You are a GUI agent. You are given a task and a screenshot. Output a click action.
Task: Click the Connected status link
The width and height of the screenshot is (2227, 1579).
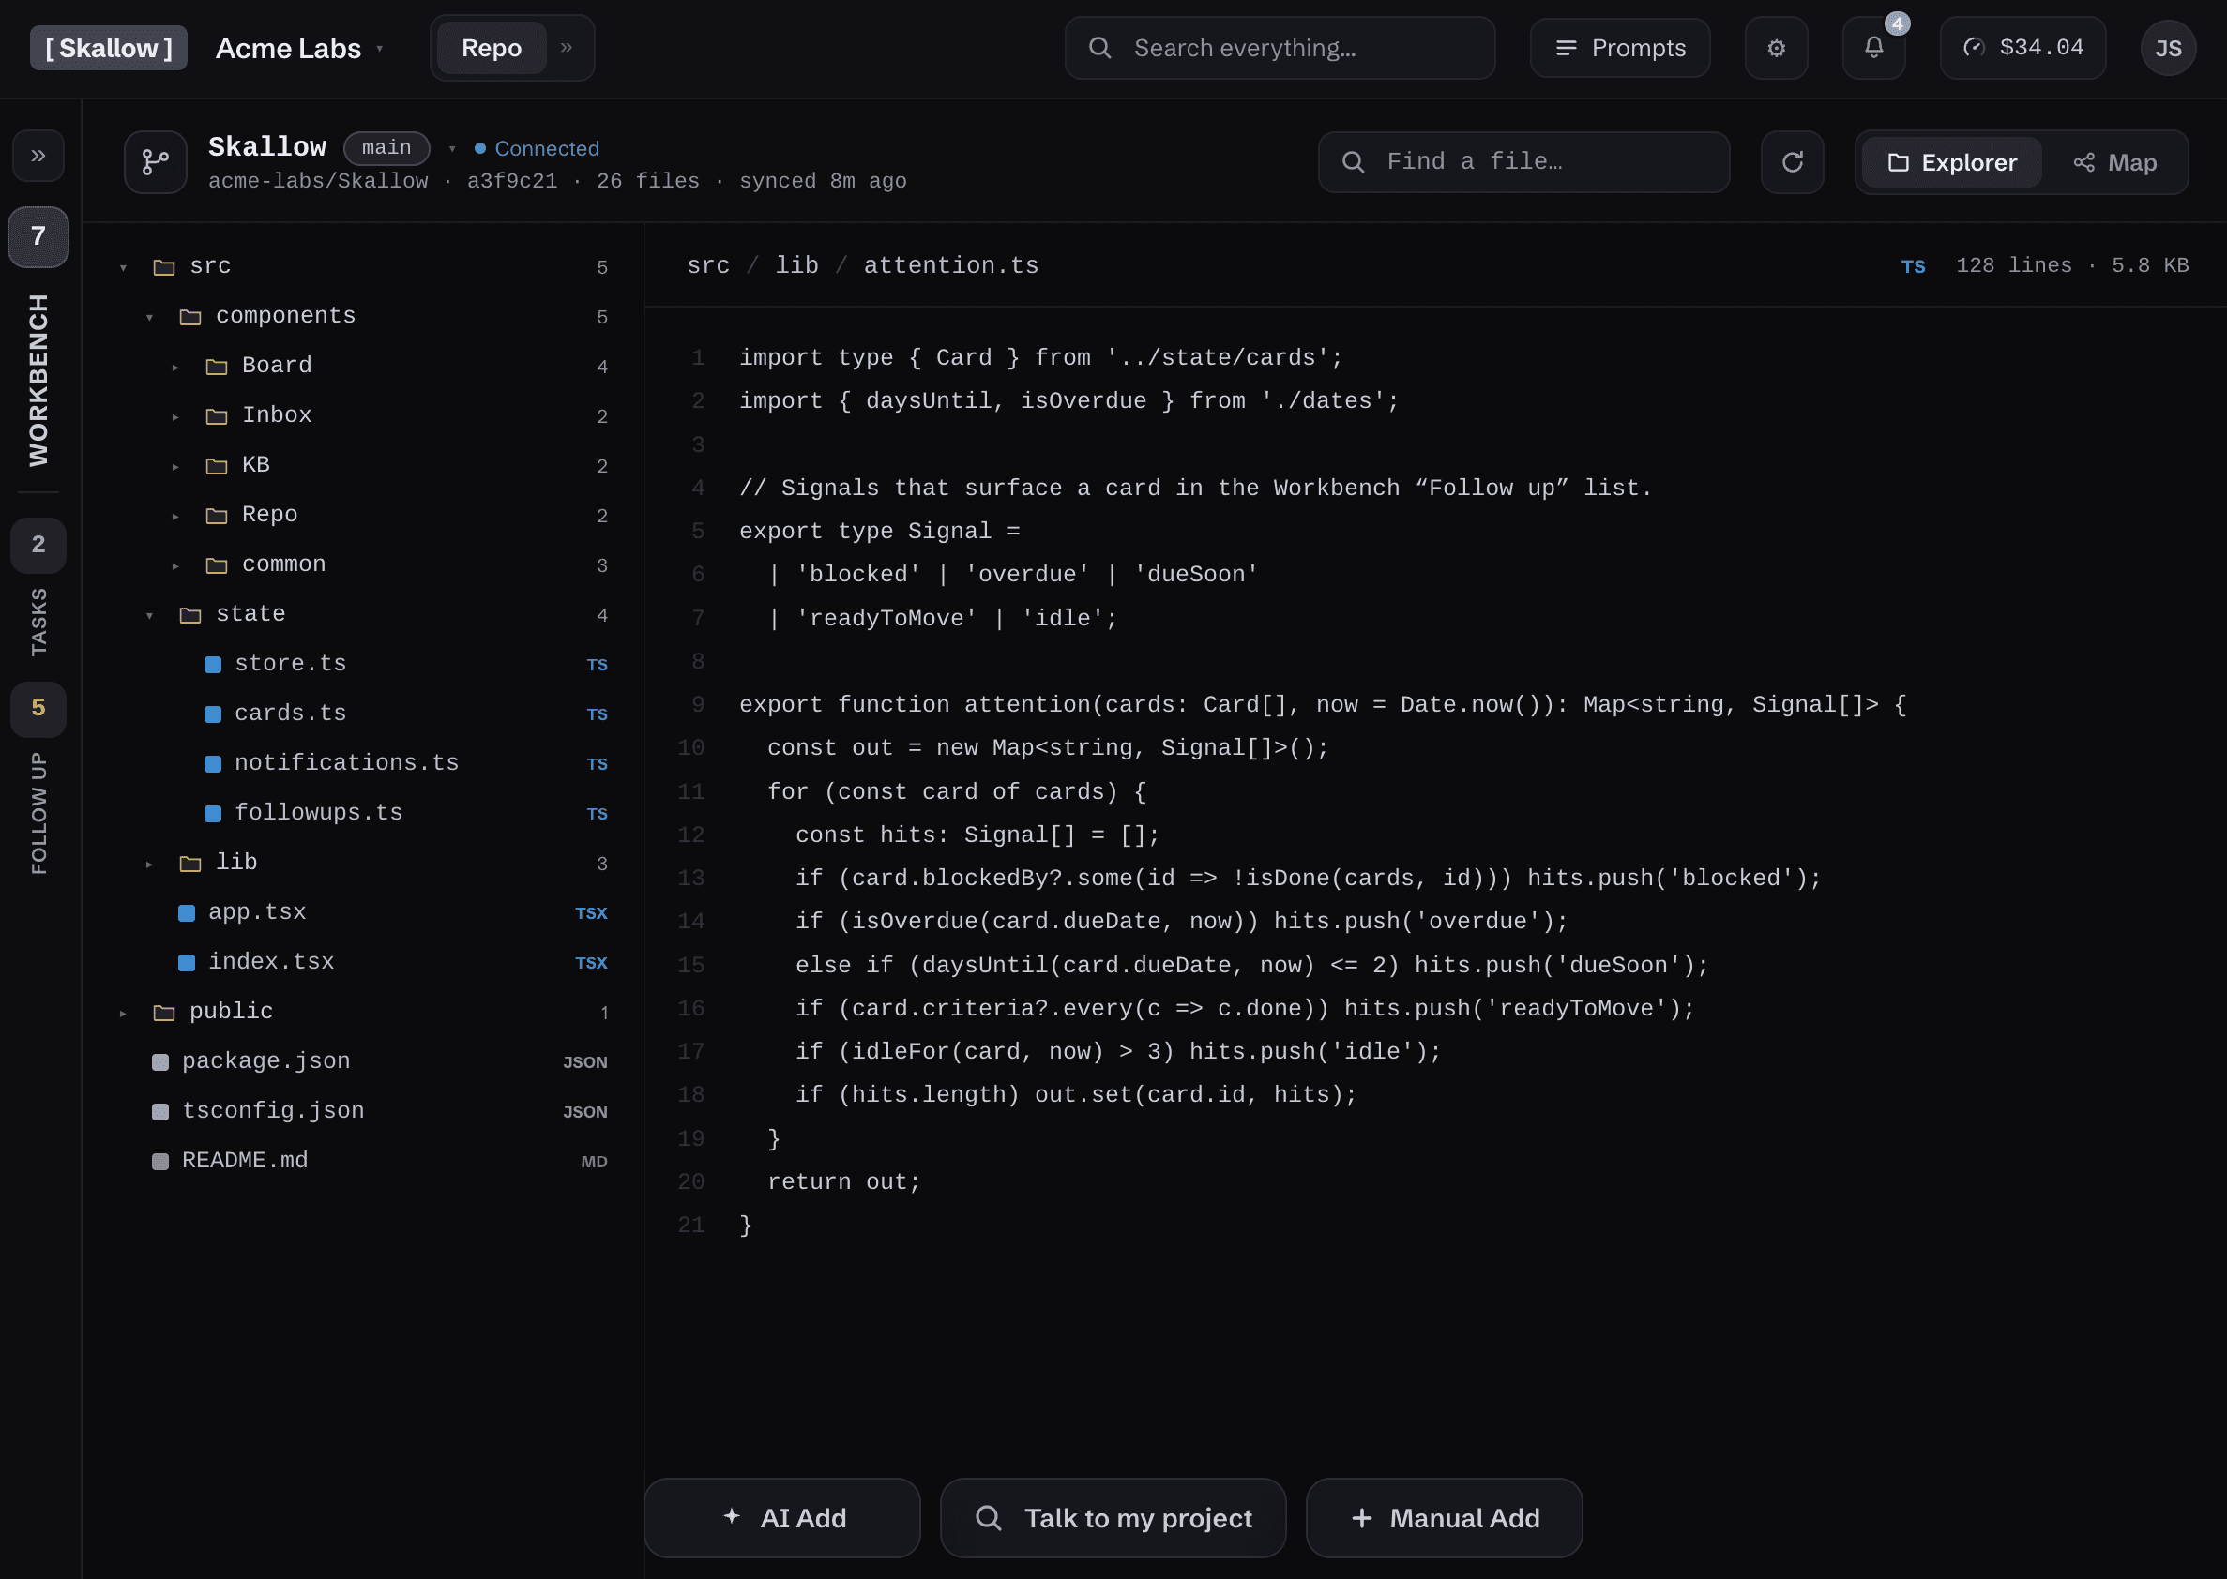(537, 149)
